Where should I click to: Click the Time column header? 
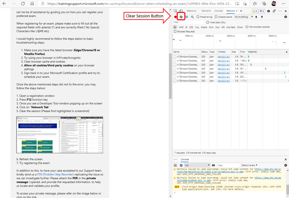coord(242,52)
